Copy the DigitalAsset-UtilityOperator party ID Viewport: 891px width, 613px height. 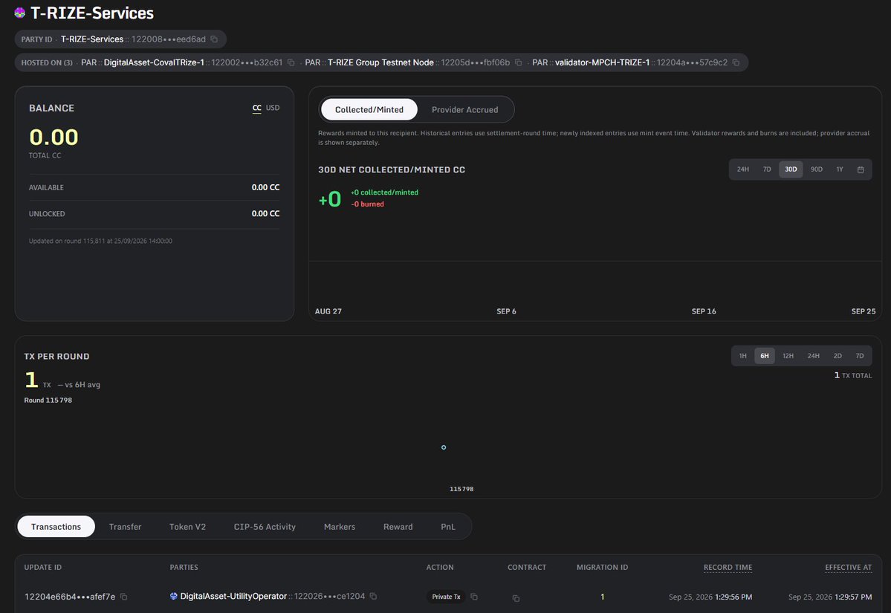click(x=373, y=596)
